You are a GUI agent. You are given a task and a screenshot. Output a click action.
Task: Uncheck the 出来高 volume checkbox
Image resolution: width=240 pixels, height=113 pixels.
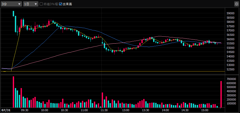point(61,4)
